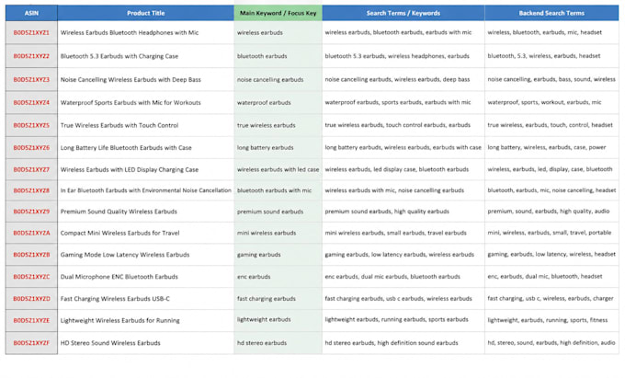
Task: Click ASIN cell B0DSZ1XYZE
Action: [x=31, y=320]
